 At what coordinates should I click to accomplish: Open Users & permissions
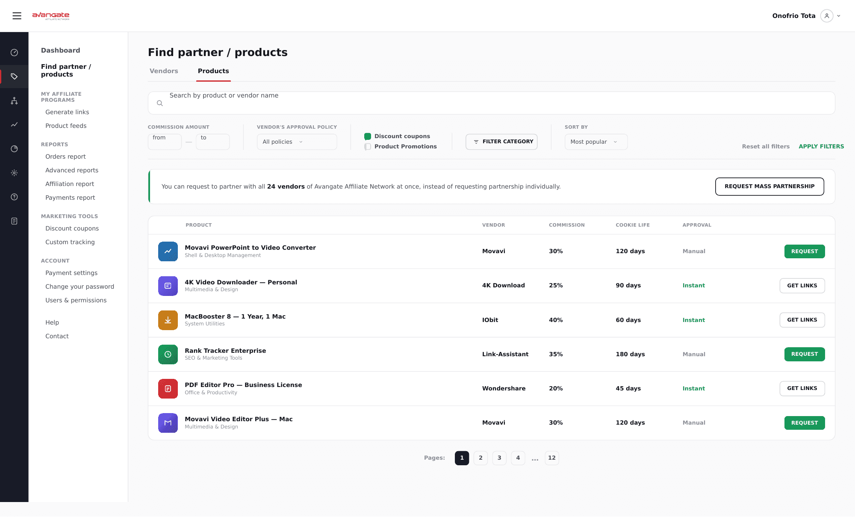point(76,300)
